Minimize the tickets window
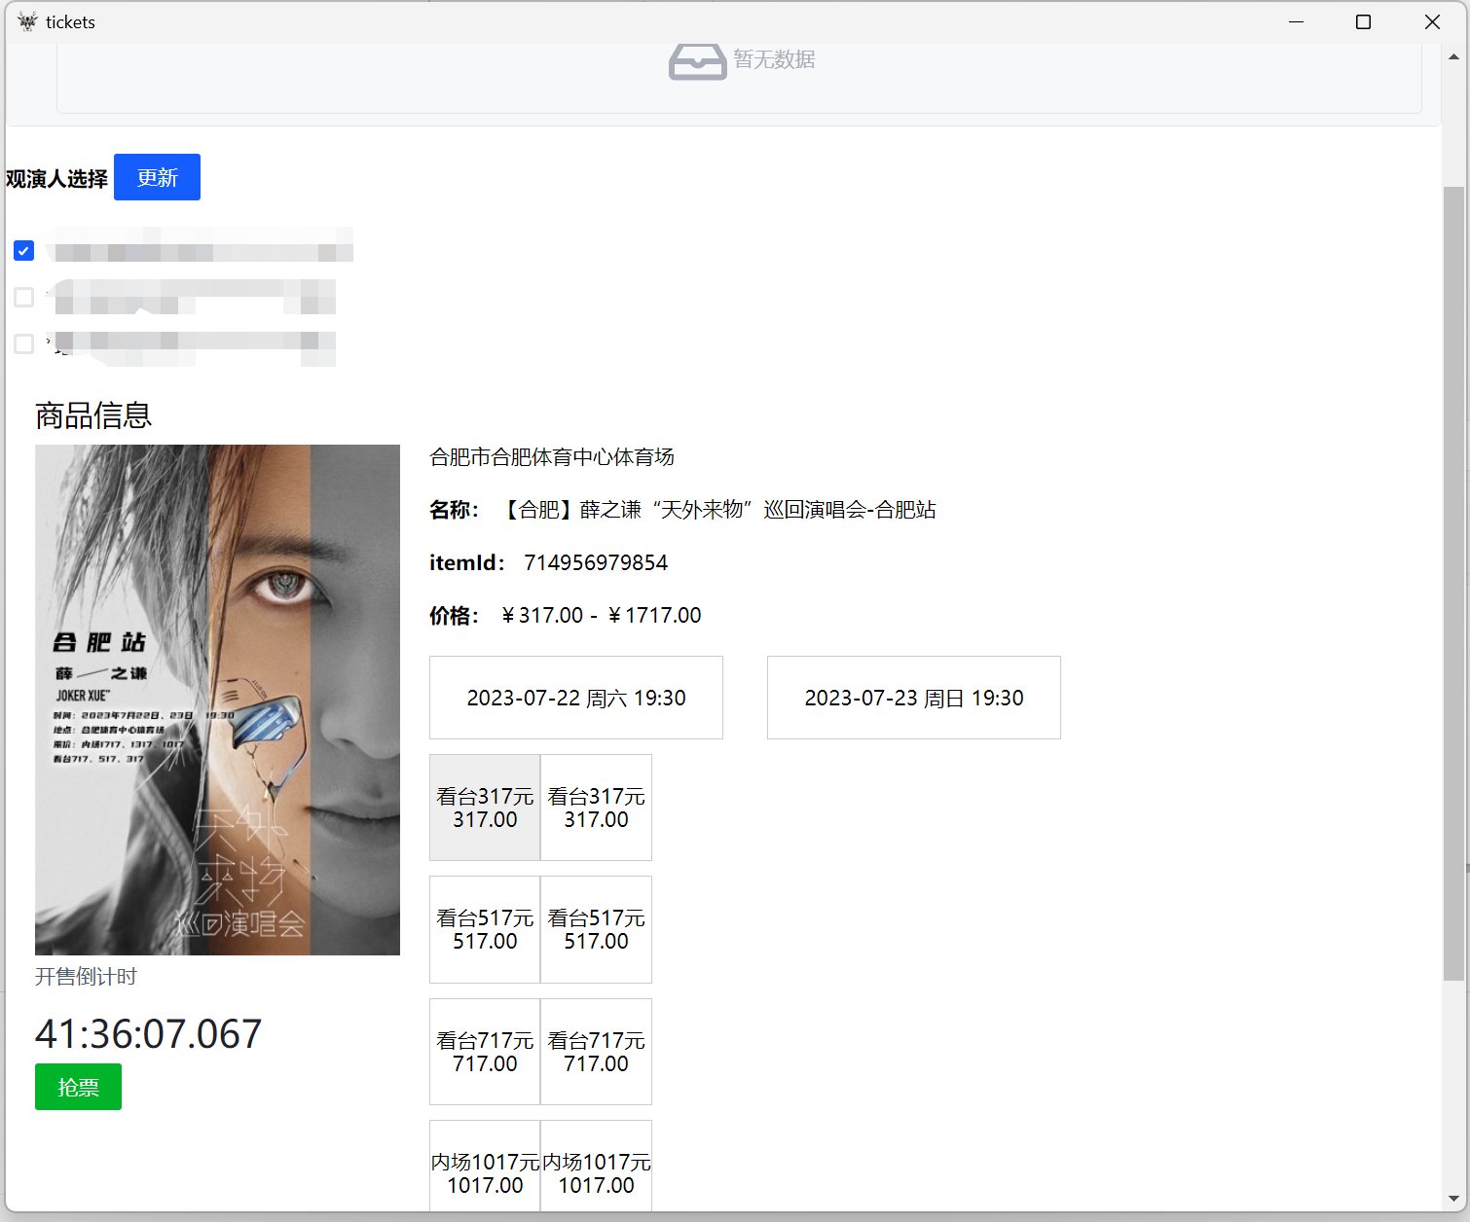The image size is (1470, 1222). click(x=1296, y=21)
